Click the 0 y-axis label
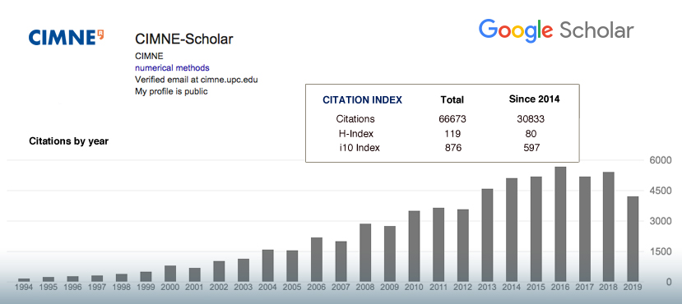The width and height of the screenshot is (682, 304). pyautogui.click(x=669, y=283)
